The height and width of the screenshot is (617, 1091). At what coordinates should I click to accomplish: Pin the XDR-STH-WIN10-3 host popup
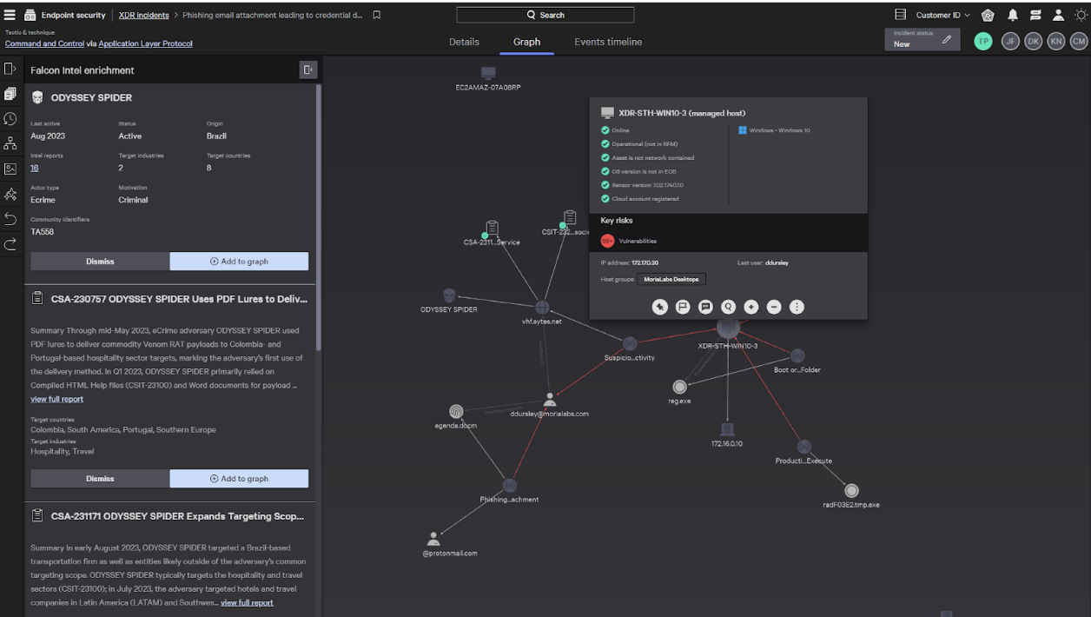(660, 307)
